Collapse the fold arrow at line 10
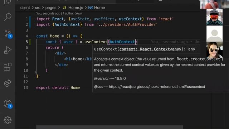 36,72
